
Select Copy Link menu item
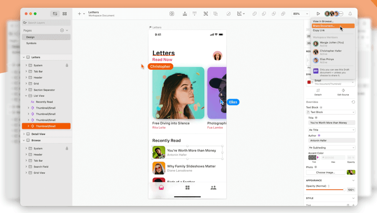click(319, 30)
